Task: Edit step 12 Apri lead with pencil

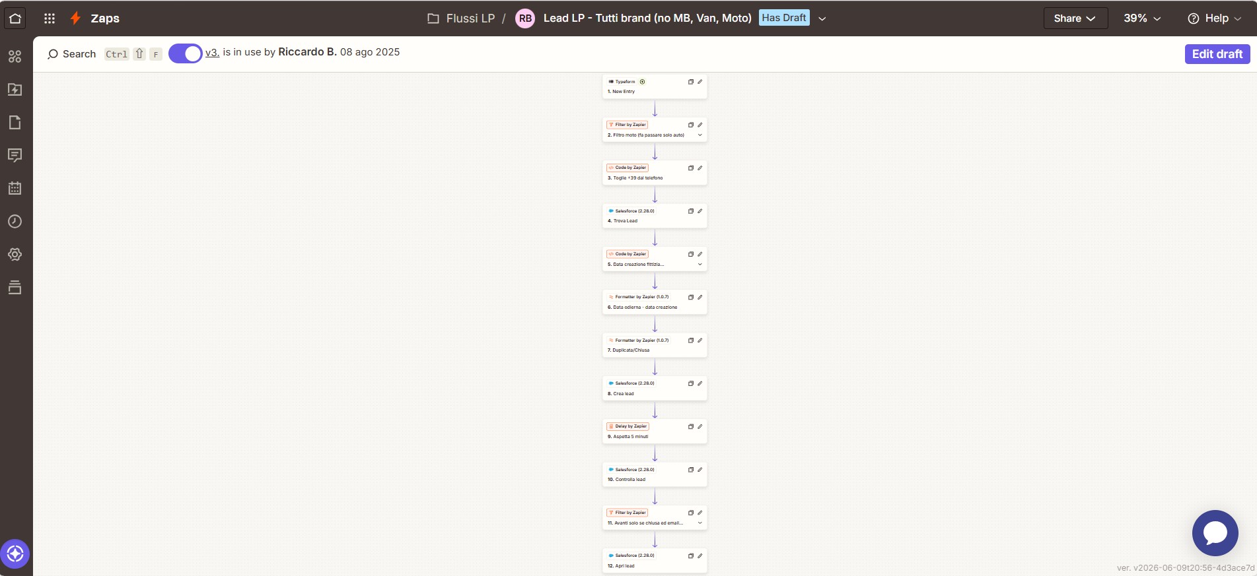Action: point(700,556)
